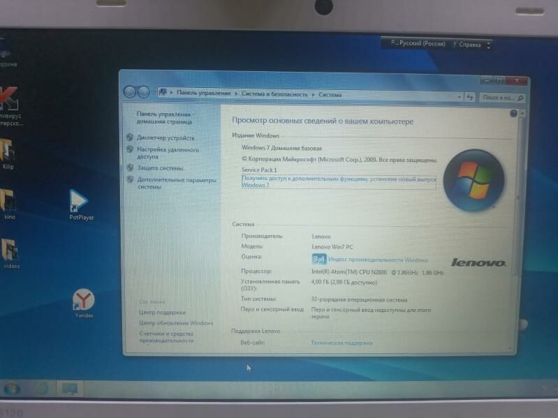Click the Control Panel search field

click(501, 98)
